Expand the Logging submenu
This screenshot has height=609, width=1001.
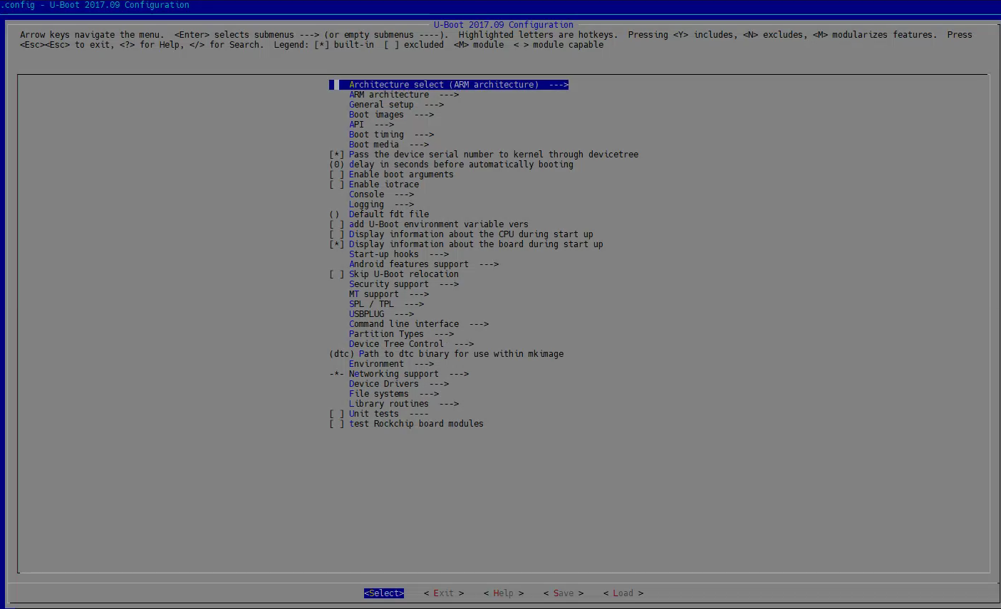click(381, 204)
